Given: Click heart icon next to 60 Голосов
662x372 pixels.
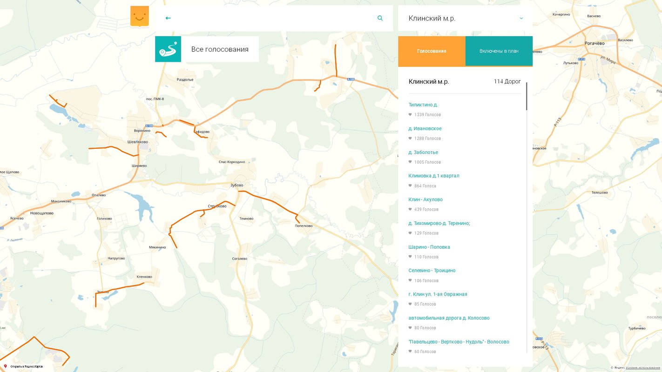Looking at the screenshot, I should click(410, 352).
